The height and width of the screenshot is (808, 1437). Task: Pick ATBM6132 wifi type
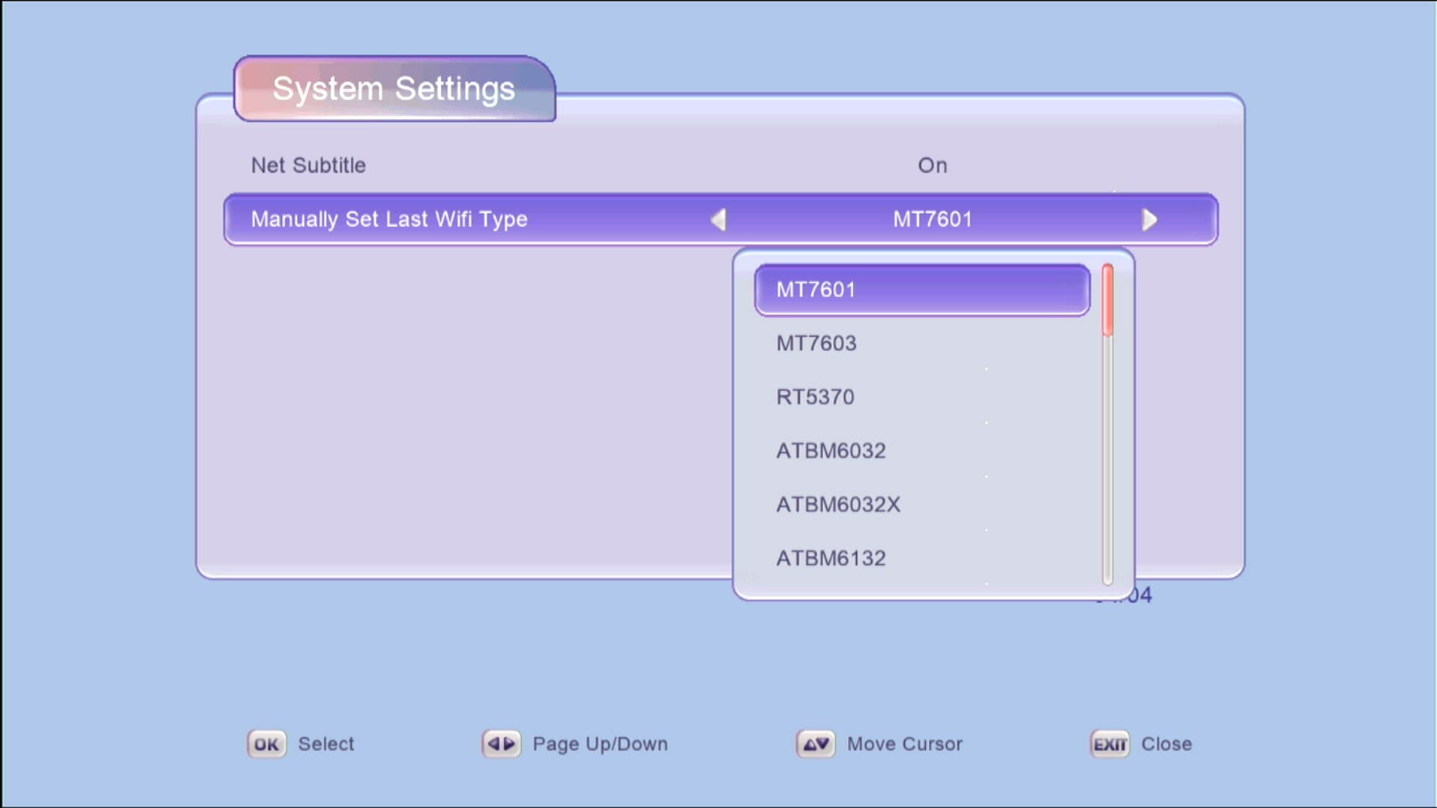coord(831,559)
